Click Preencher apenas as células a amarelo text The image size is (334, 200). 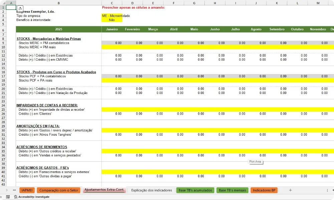133,7
